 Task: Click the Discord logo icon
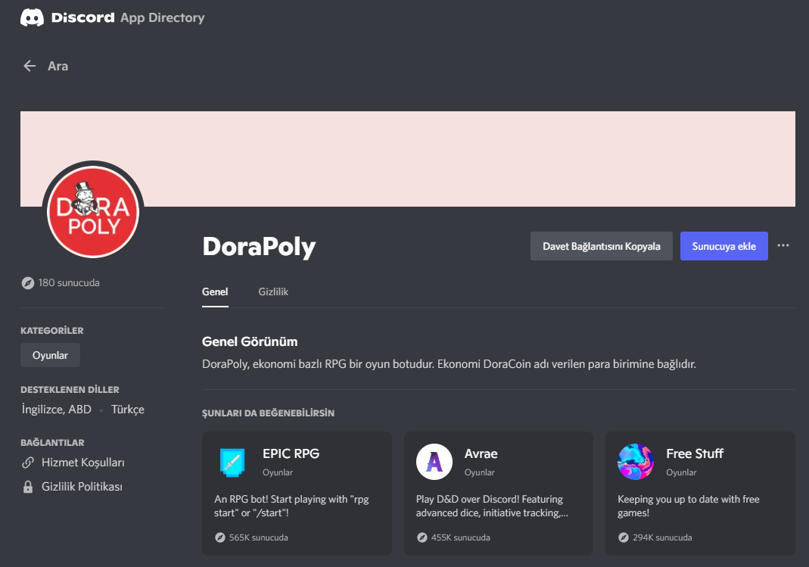pos(32,17)
